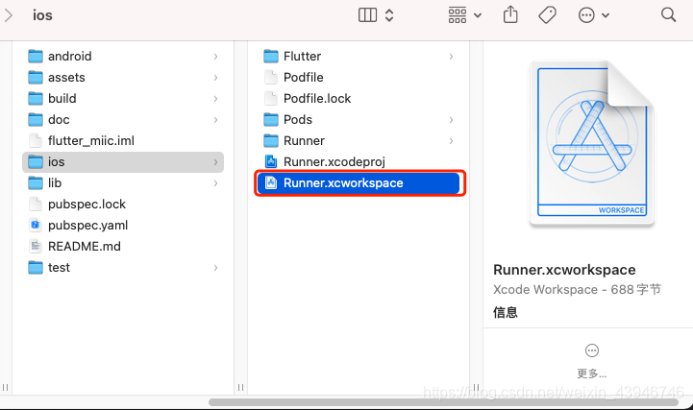Click the README.md file name

(85, 246)
